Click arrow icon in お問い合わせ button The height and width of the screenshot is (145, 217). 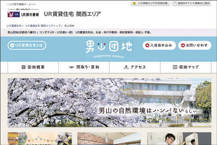tap(183, 45)
